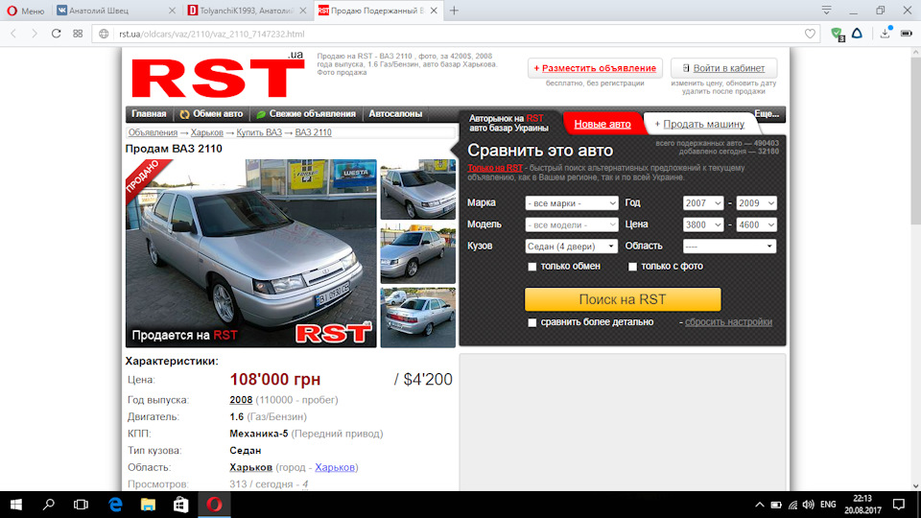This screenshot has height=518, width=921.
Task: Go back with browser back arrow
Action: pos(13,35)
